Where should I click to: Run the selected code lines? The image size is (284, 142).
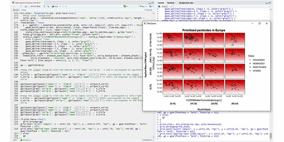pyautogui.click(x=141, y=6)
